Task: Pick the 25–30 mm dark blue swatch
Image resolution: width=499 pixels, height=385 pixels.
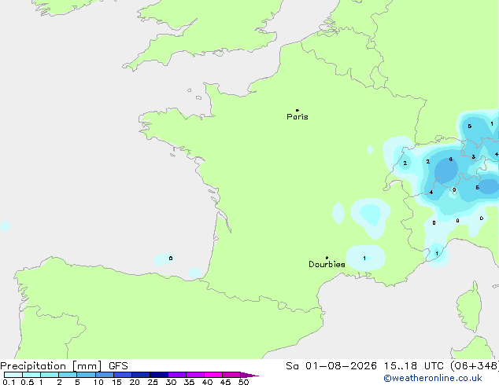Action: tap(159, 375)
